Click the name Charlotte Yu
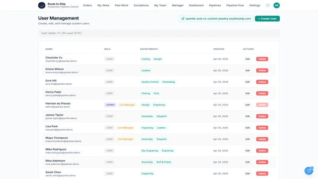The height and width of the screenshot is (179, 318). pyautogui.click(x=54, y=58)
